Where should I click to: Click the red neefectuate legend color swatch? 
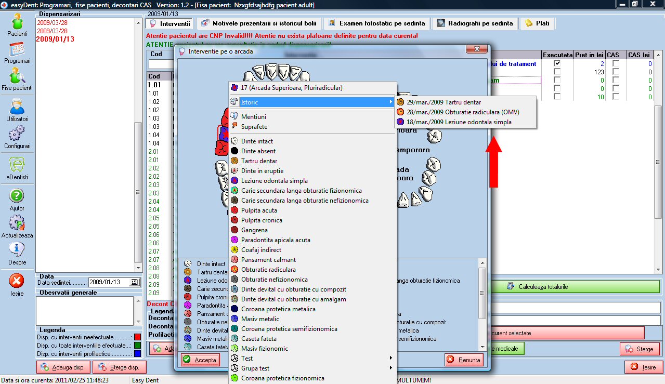tap(137, 337)
